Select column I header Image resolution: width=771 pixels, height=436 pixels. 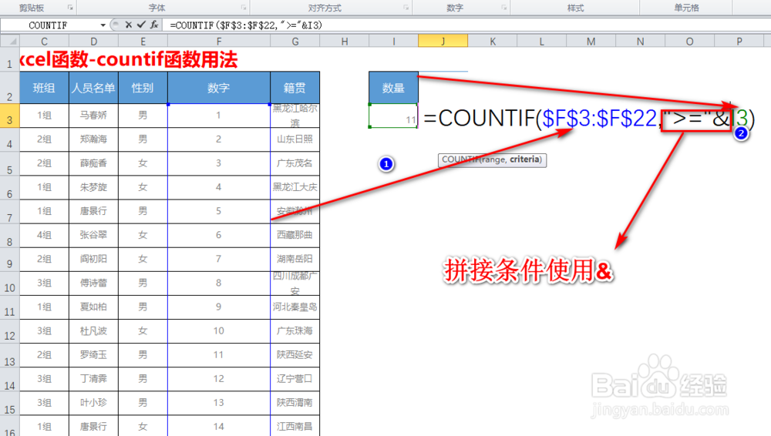coord(393,42)
